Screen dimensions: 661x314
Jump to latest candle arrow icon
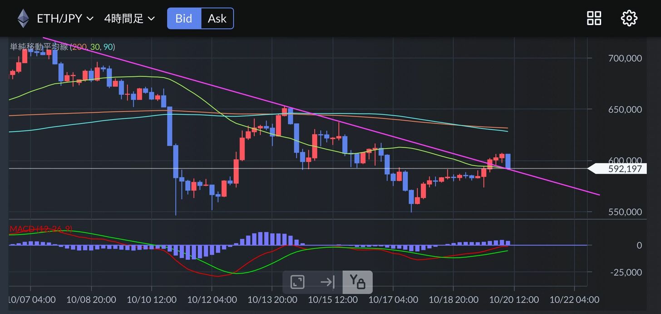(327, 282)
